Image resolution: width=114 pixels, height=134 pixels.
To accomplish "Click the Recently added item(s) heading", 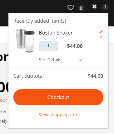I will tap(40, 21).
